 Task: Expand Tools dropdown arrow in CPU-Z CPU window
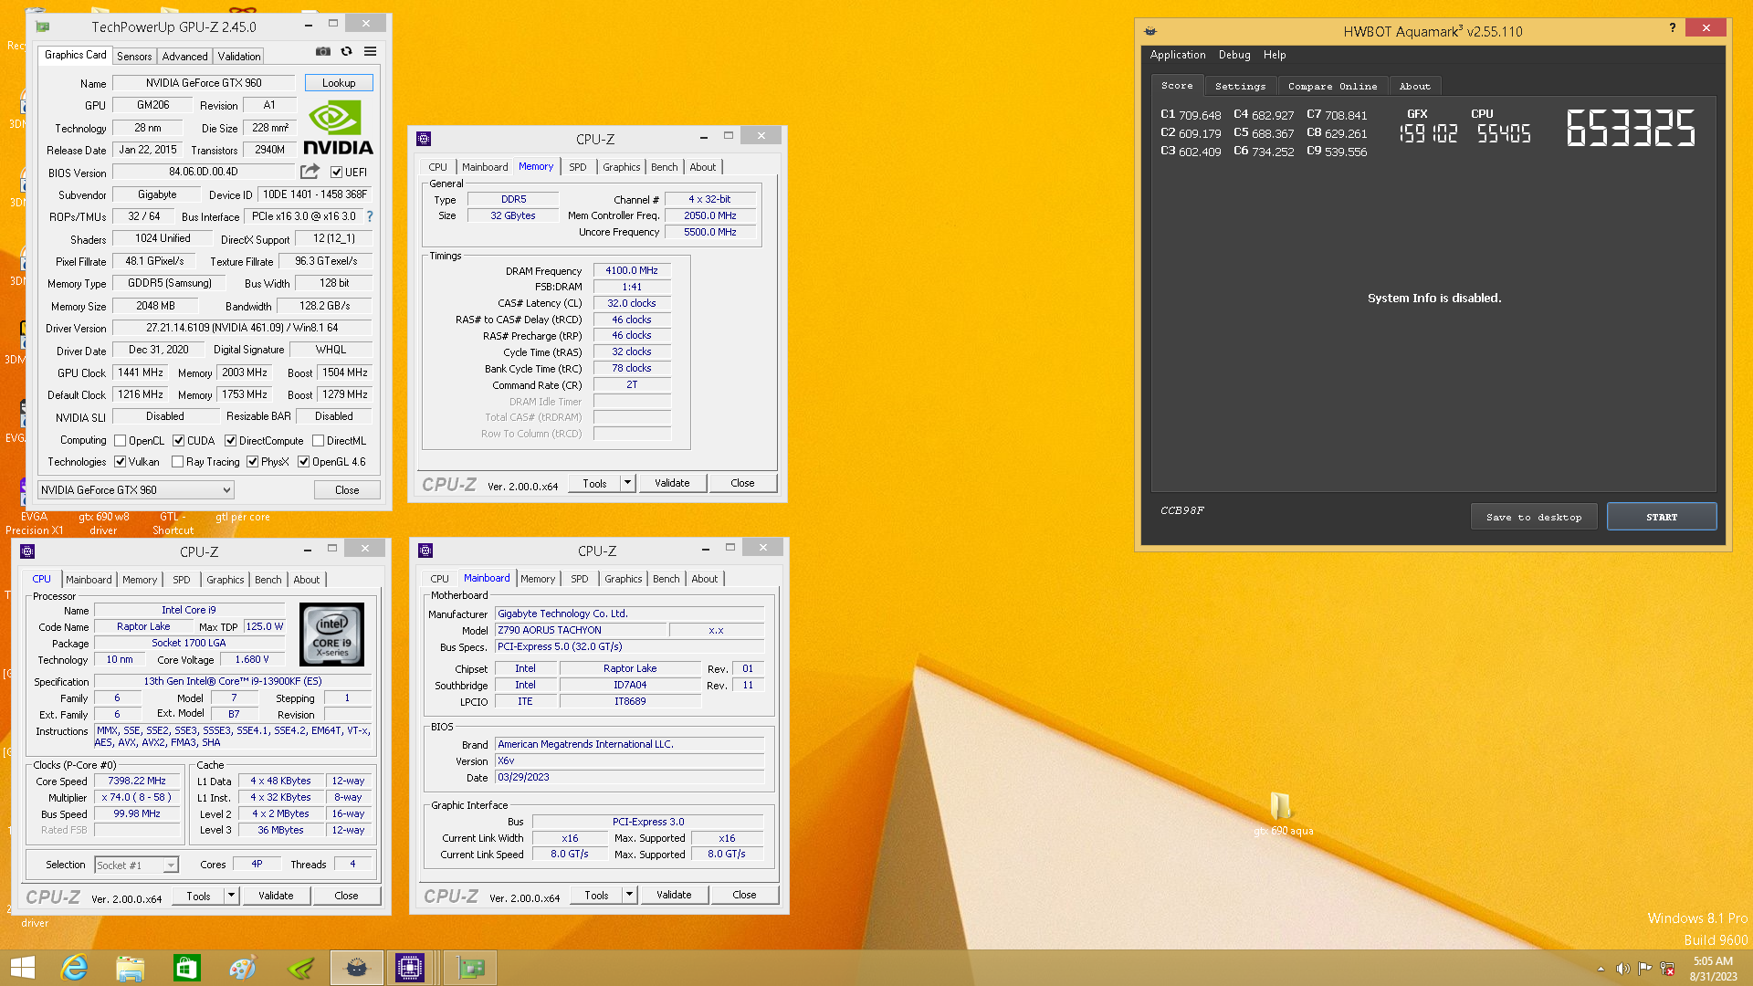(232, 896)
